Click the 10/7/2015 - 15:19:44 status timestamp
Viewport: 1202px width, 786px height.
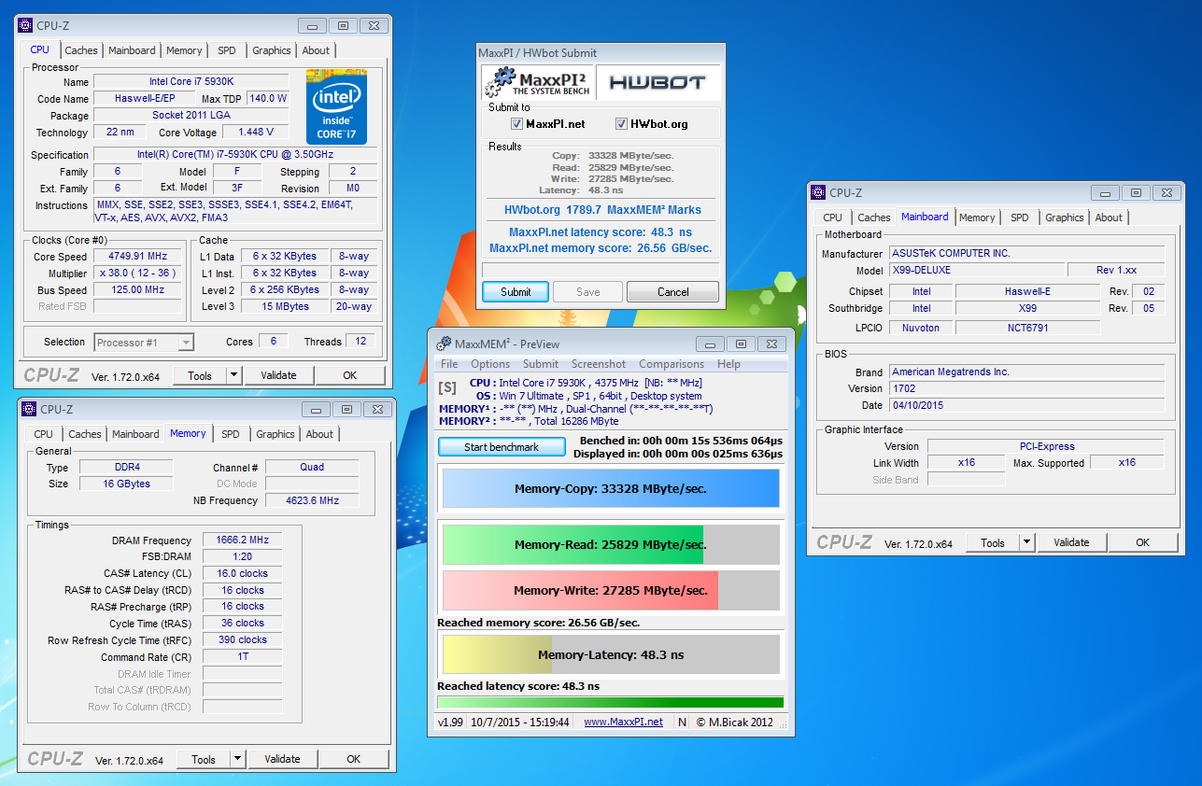pyautogui.click(x=519, y=723)
